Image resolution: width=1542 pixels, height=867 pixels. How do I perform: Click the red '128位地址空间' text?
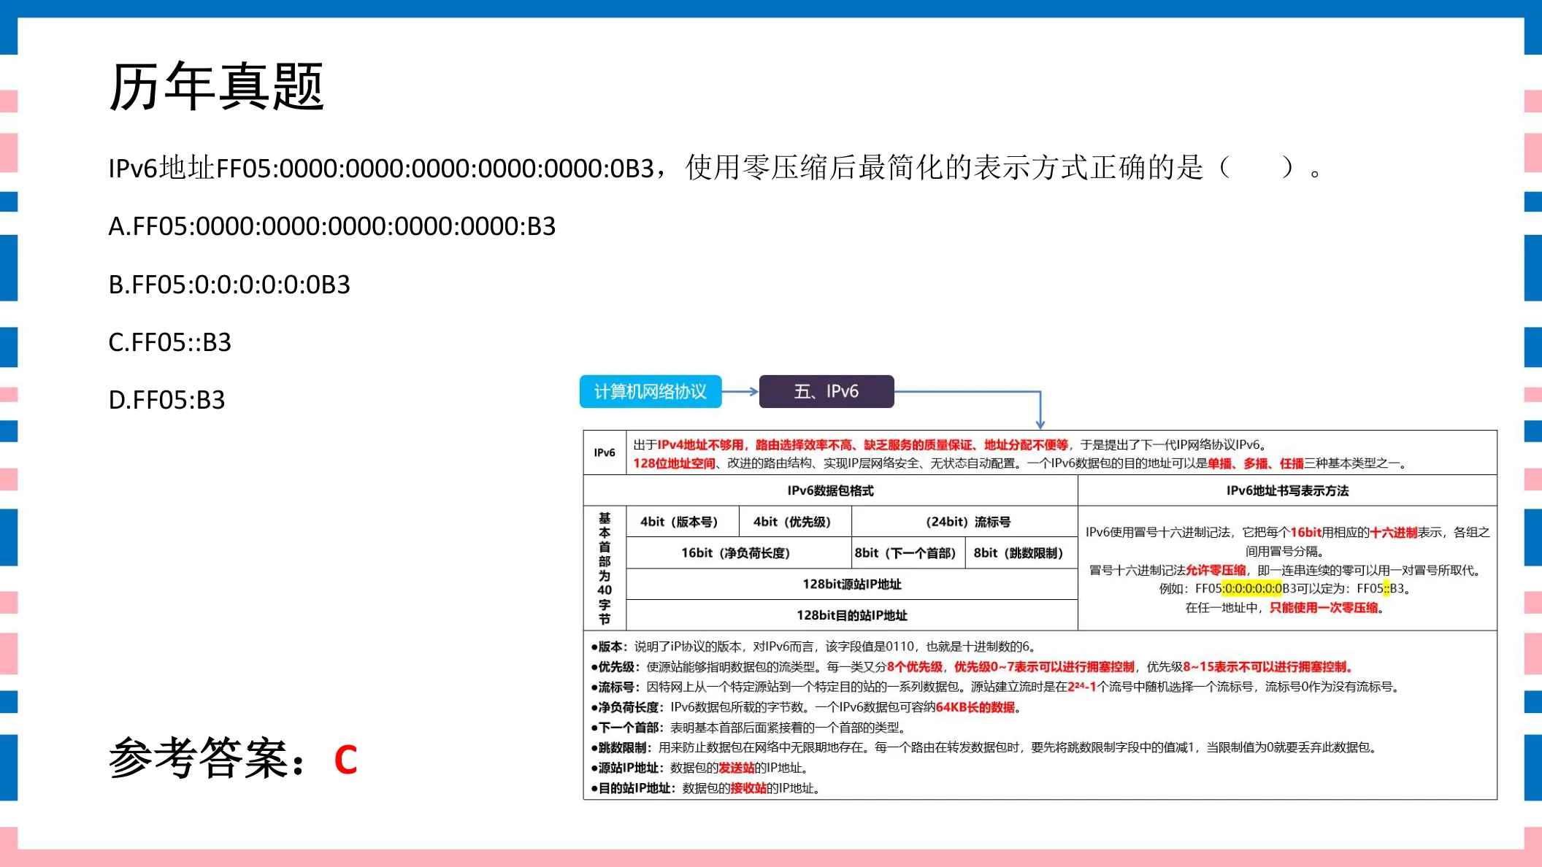[674, 463]
